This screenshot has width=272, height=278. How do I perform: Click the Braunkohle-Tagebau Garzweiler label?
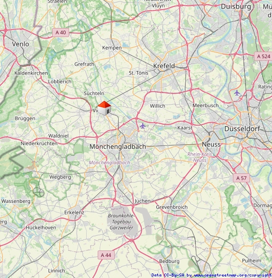pyautogui.click(x=121, y=221)
